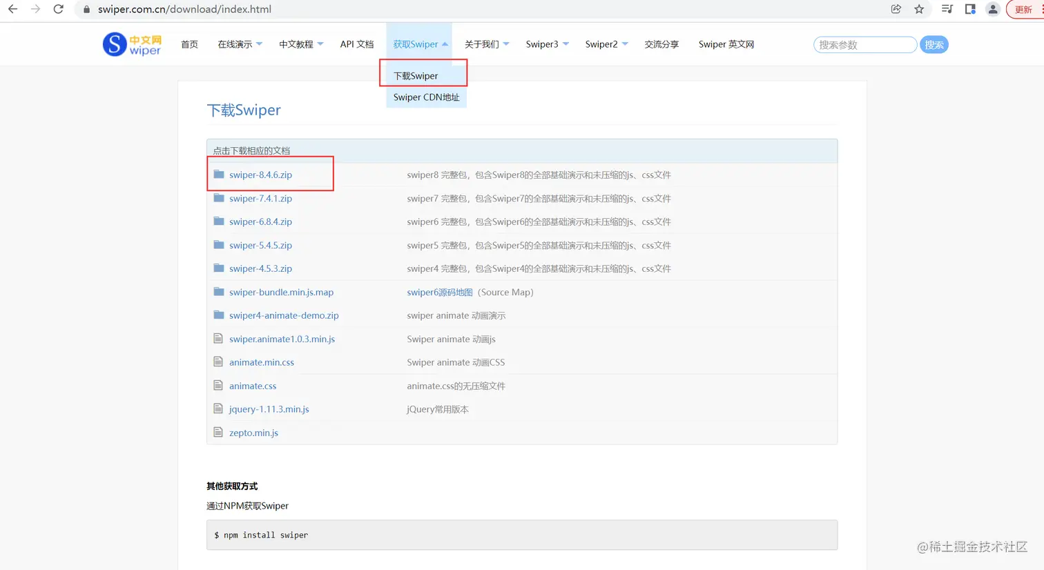Click the animate.css的无压缩文件 description text
This screenshot has height=570, width=1044.
[x=456, y=386]
